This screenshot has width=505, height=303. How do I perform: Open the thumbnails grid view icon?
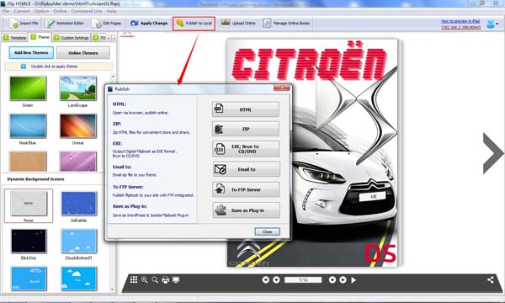point(134,279)
